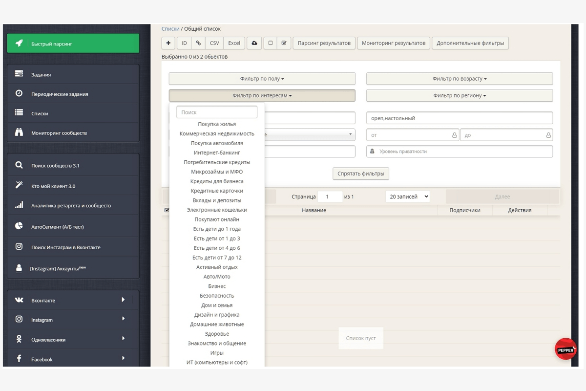The image size is (586, 391).
Task: Click the plus add icon in toolbar
Action: [168, 43]
